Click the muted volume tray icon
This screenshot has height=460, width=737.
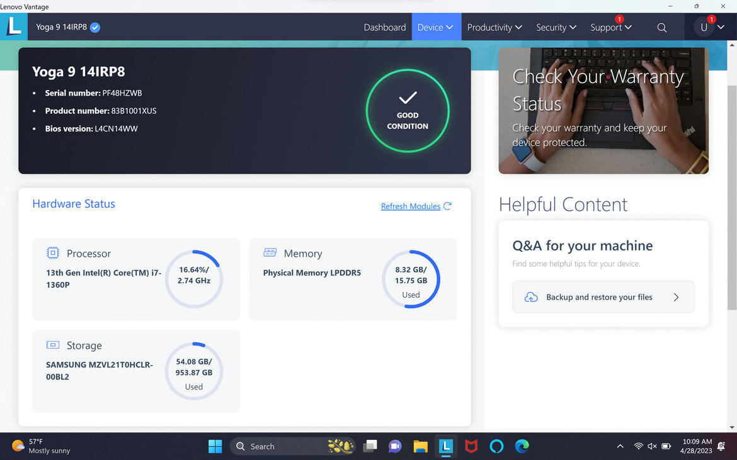[x=652, y=446]
